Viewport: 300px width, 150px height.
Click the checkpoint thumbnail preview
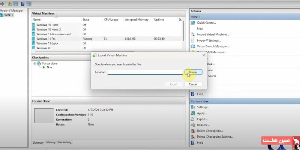click(x=44, y=115)
